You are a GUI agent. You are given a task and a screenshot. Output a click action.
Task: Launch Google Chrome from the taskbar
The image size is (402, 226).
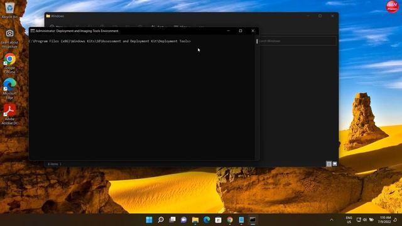(x=230, y=220)
